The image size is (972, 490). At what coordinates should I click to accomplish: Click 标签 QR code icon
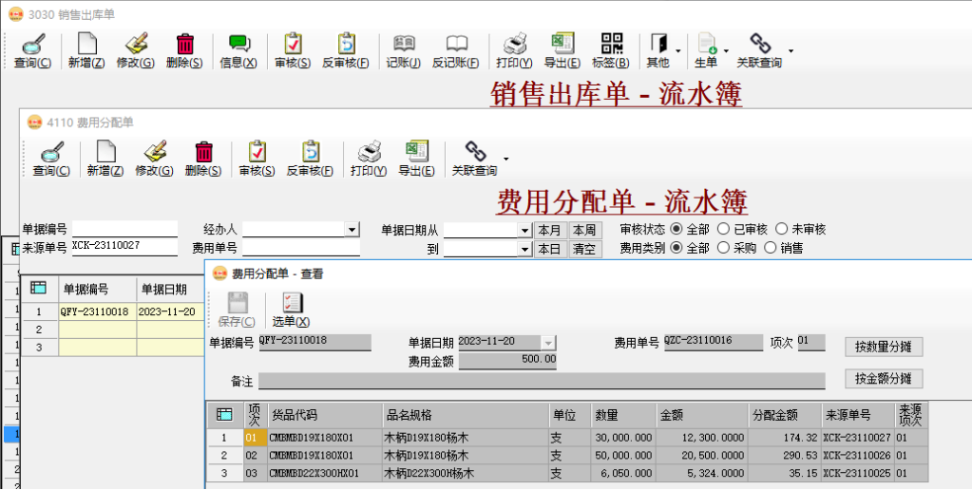point(611,44)
